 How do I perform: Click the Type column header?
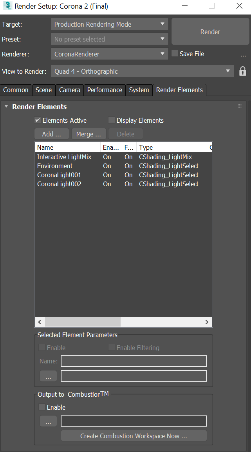[172, 147]
